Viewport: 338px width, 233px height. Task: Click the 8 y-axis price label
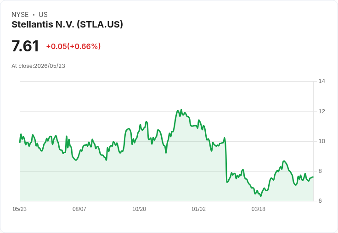(320, 171)
